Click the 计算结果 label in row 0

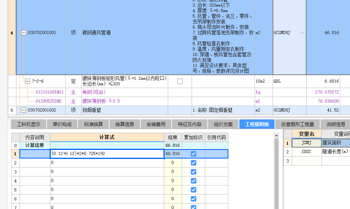tap(35, 145)
